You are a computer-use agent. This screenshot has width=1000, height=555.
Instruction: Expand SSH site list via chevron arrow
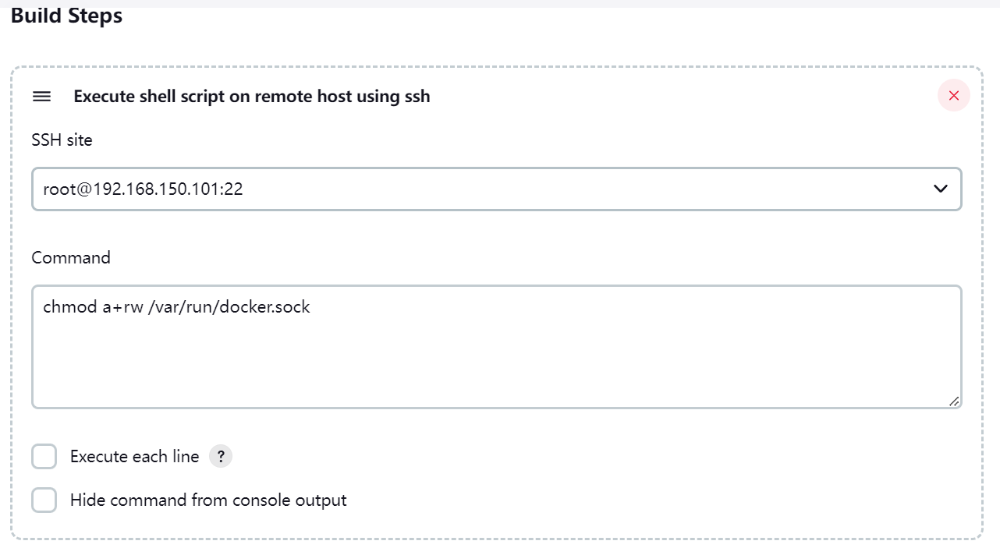[941, 189]
